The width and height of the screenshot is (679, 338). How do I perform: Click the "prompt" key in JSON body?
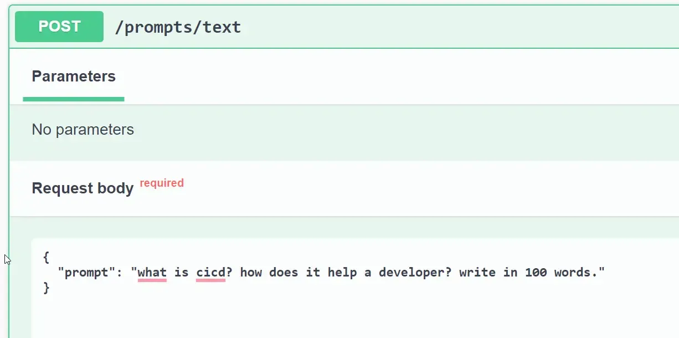tap(87, 273)
